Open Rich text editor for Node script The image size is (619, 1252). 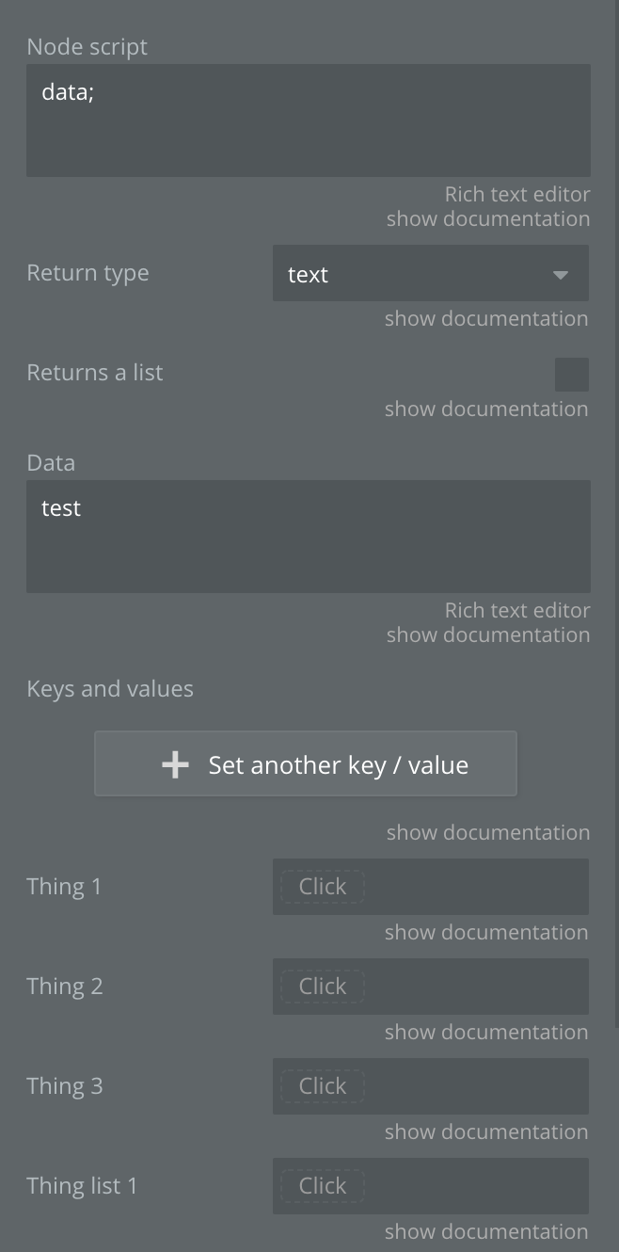(517, 194)
